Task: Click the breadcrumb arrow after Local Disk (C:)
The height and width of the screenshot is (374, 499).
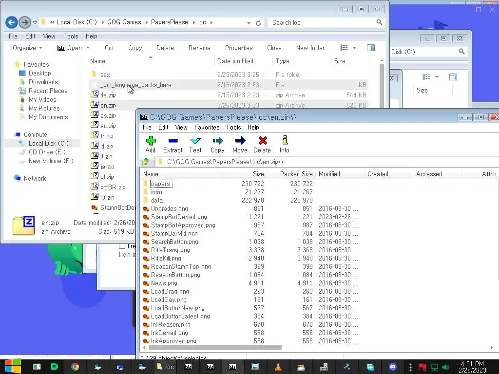Action: coord(102,22)
